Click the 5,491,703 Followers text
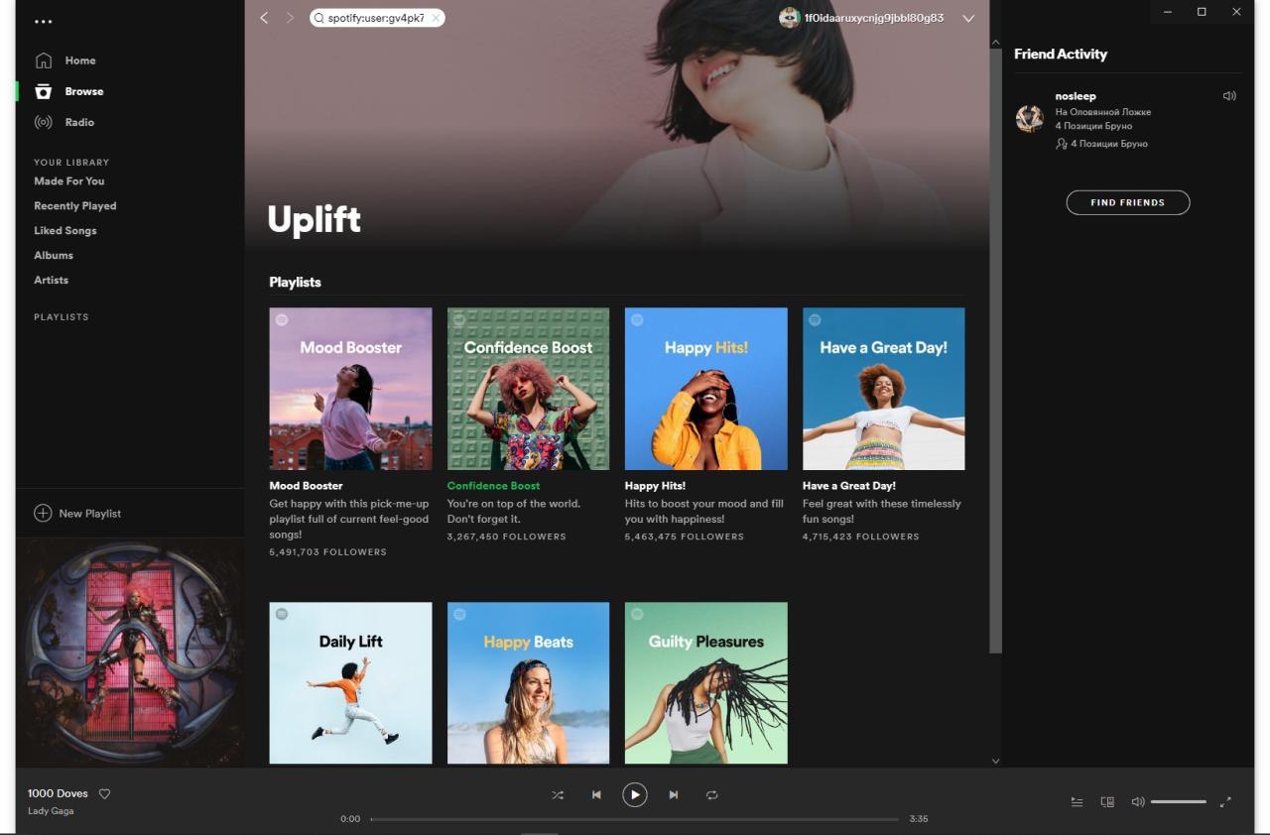The width and height of the screenshot is (1270, 835). pos(328,552)
